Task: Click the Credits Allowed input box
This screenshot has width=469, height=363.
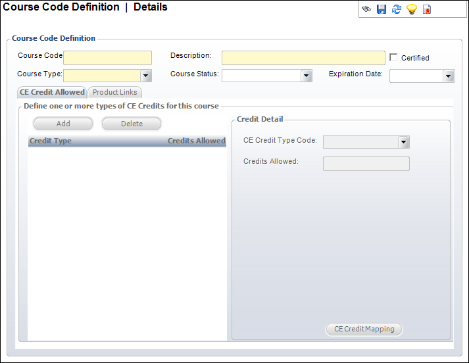Action: [366, 163]
